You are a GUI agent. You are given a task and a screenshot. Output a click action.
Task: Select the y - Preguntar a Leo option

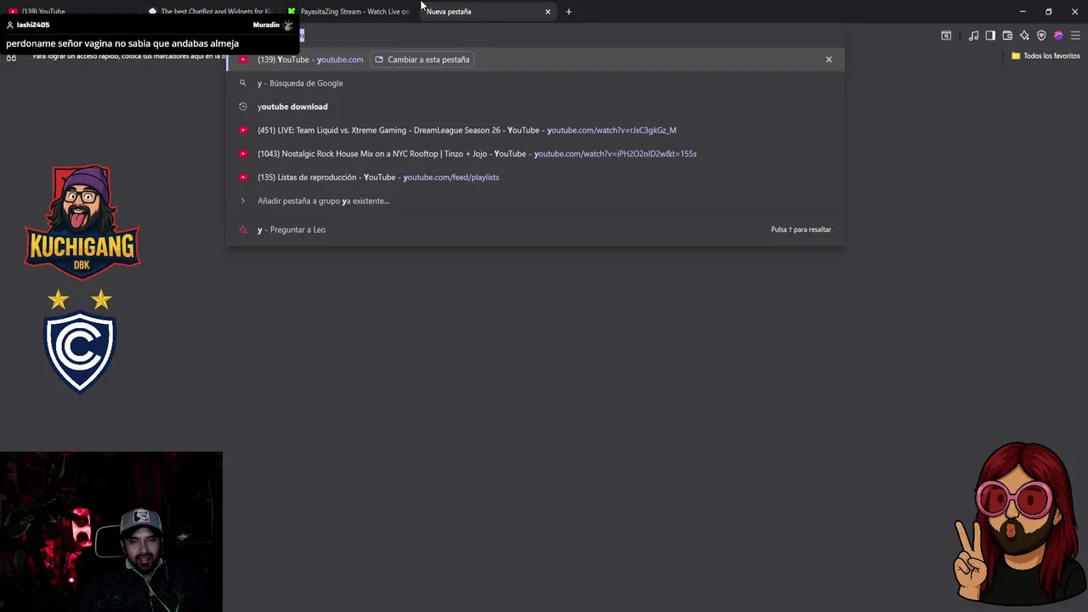click(535, 229)
